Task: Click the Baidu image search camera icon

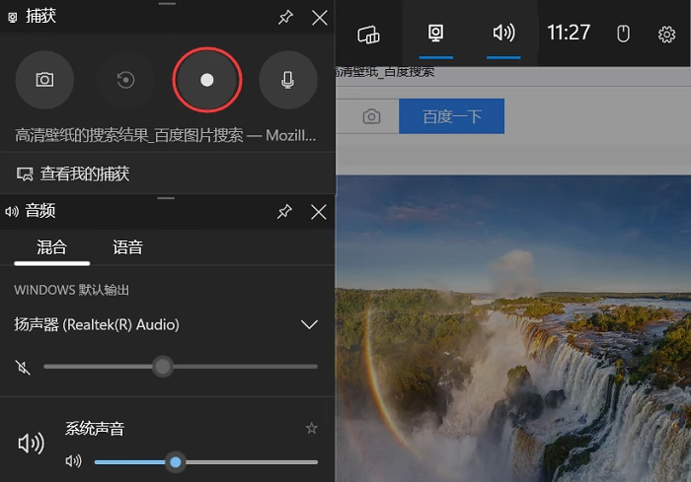Action: [x=371, y=116]
